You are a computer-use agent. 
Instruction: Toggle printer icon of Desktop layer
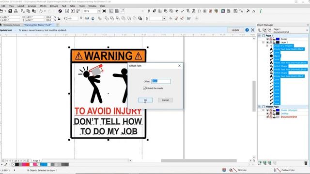[271, 114]
